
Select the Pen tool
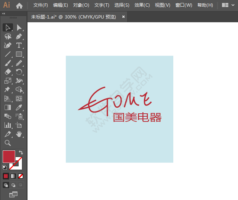coord(19,37)
